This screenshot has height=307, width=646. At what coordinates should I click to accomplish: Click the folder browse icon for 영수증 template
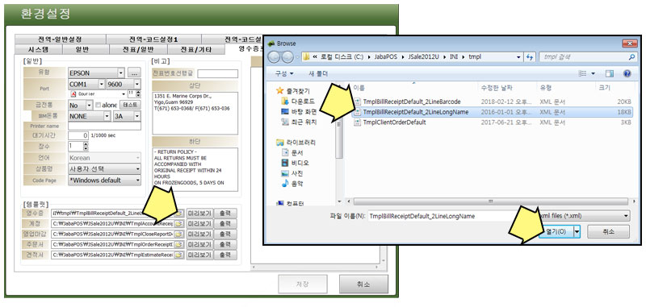179,213
